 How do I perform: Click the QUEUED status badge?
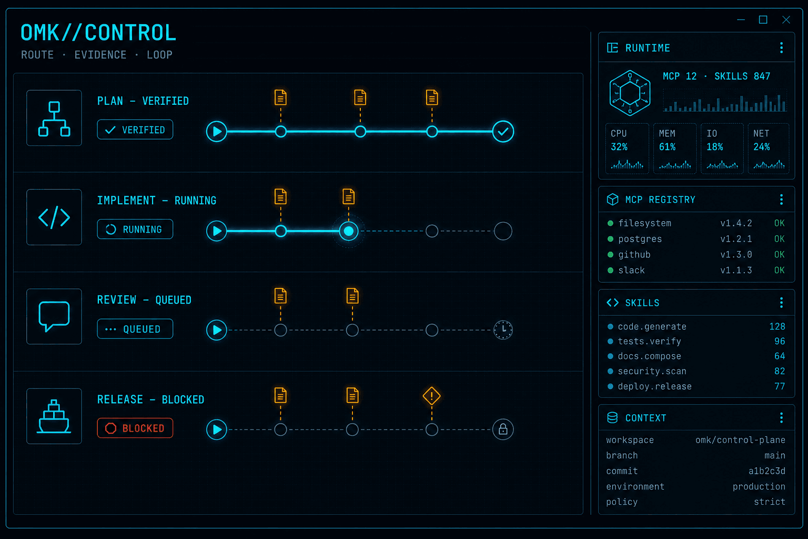click(135, 329)
